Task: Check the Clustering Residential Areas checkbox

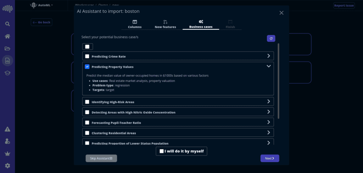Action: (87, 133)
